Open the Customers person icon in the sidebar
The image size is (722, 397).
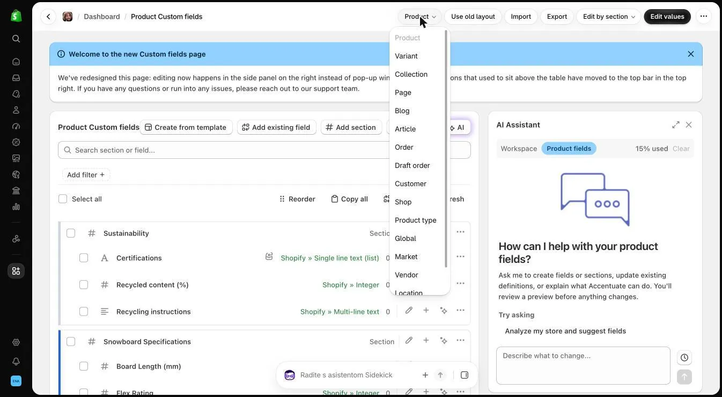[16, 110]
